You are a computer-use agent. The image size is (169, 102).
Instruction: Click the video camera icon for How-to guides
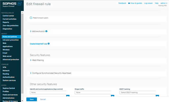coord(129,3)
